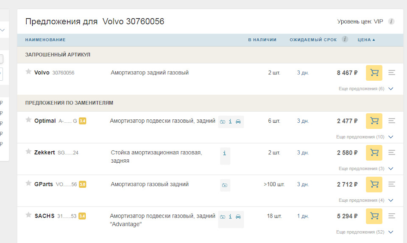Open list menu icon for Zekkert row
407x243 pixels.
392,153
